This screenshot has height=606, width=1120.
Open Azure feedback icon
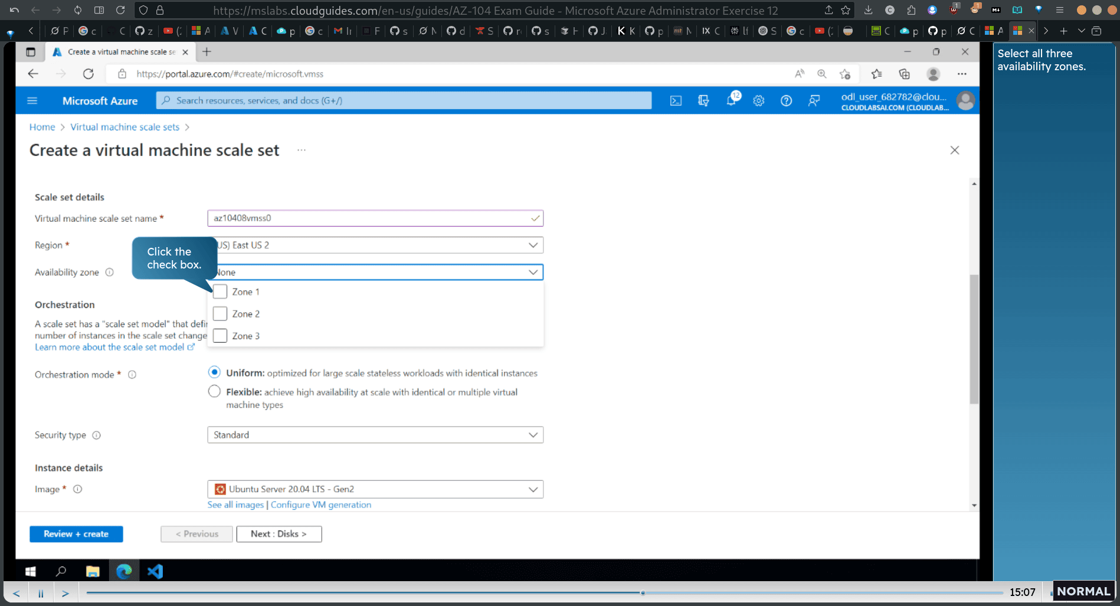coord(814,101)
